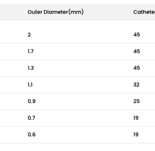The width and height of the screenshot is (155, 151).
Task: Select the outer diameter value 0.7
Action: point(31,118)
